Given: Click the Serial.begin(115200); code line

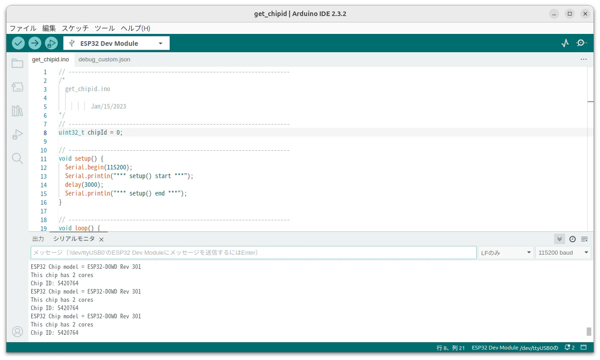Looking at the screenshot, I should pos(99,167).
